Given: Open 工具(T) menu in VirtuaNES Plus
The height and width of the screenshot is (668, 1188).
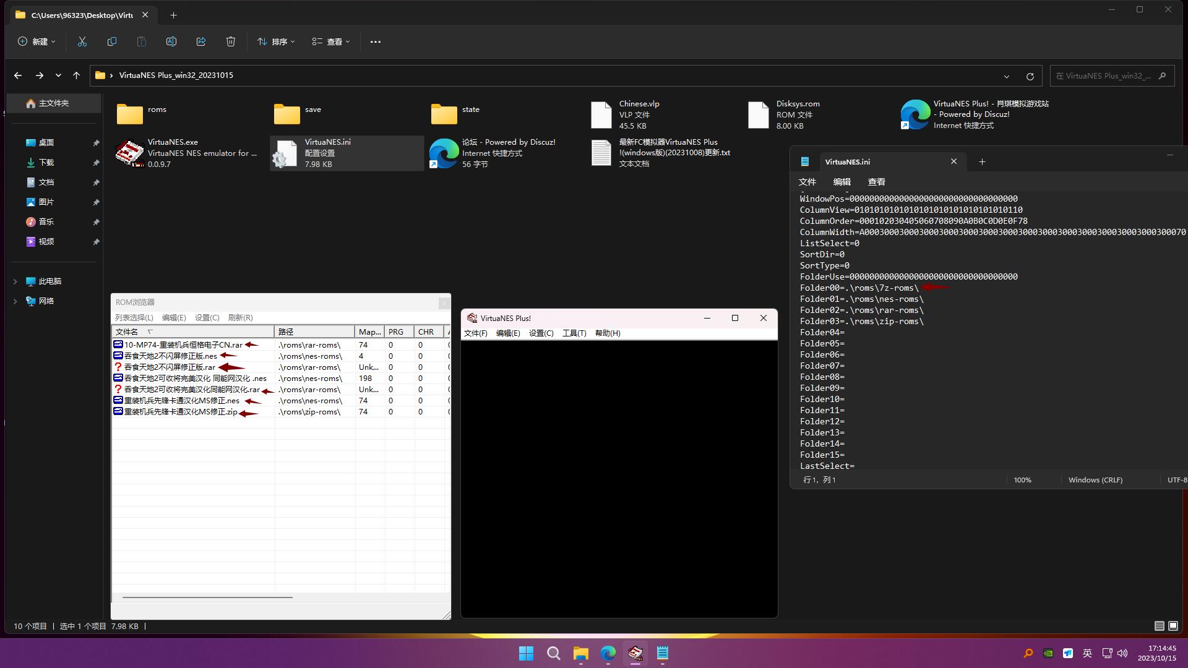Looking at the screenshot, I should 574,333.
